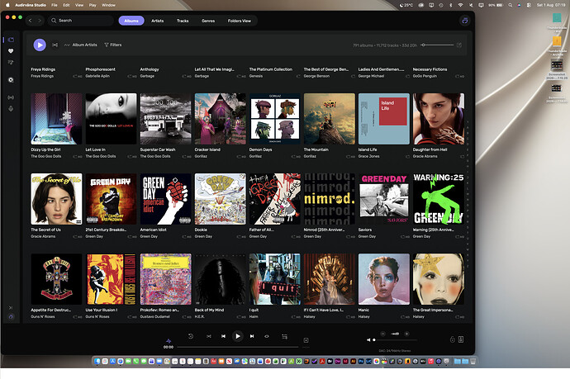Switch to the Artists tab
Screen dimensions: 570x379
(158, 21)
